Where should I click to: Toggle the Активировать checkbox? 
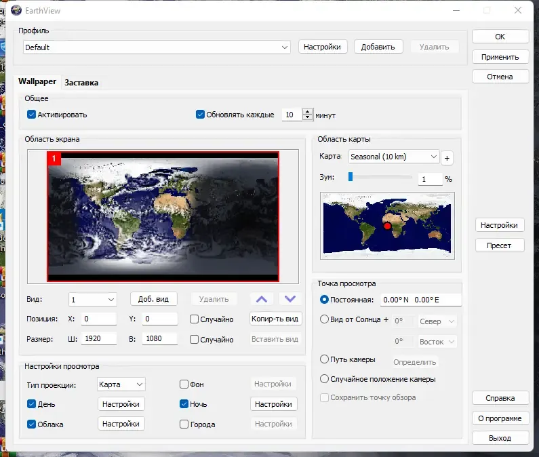[31, 115]
